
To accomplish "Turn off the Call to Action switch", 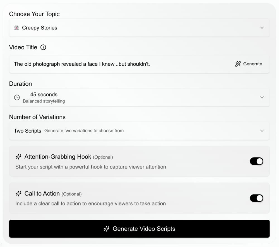I will click(x=256, y=198).
